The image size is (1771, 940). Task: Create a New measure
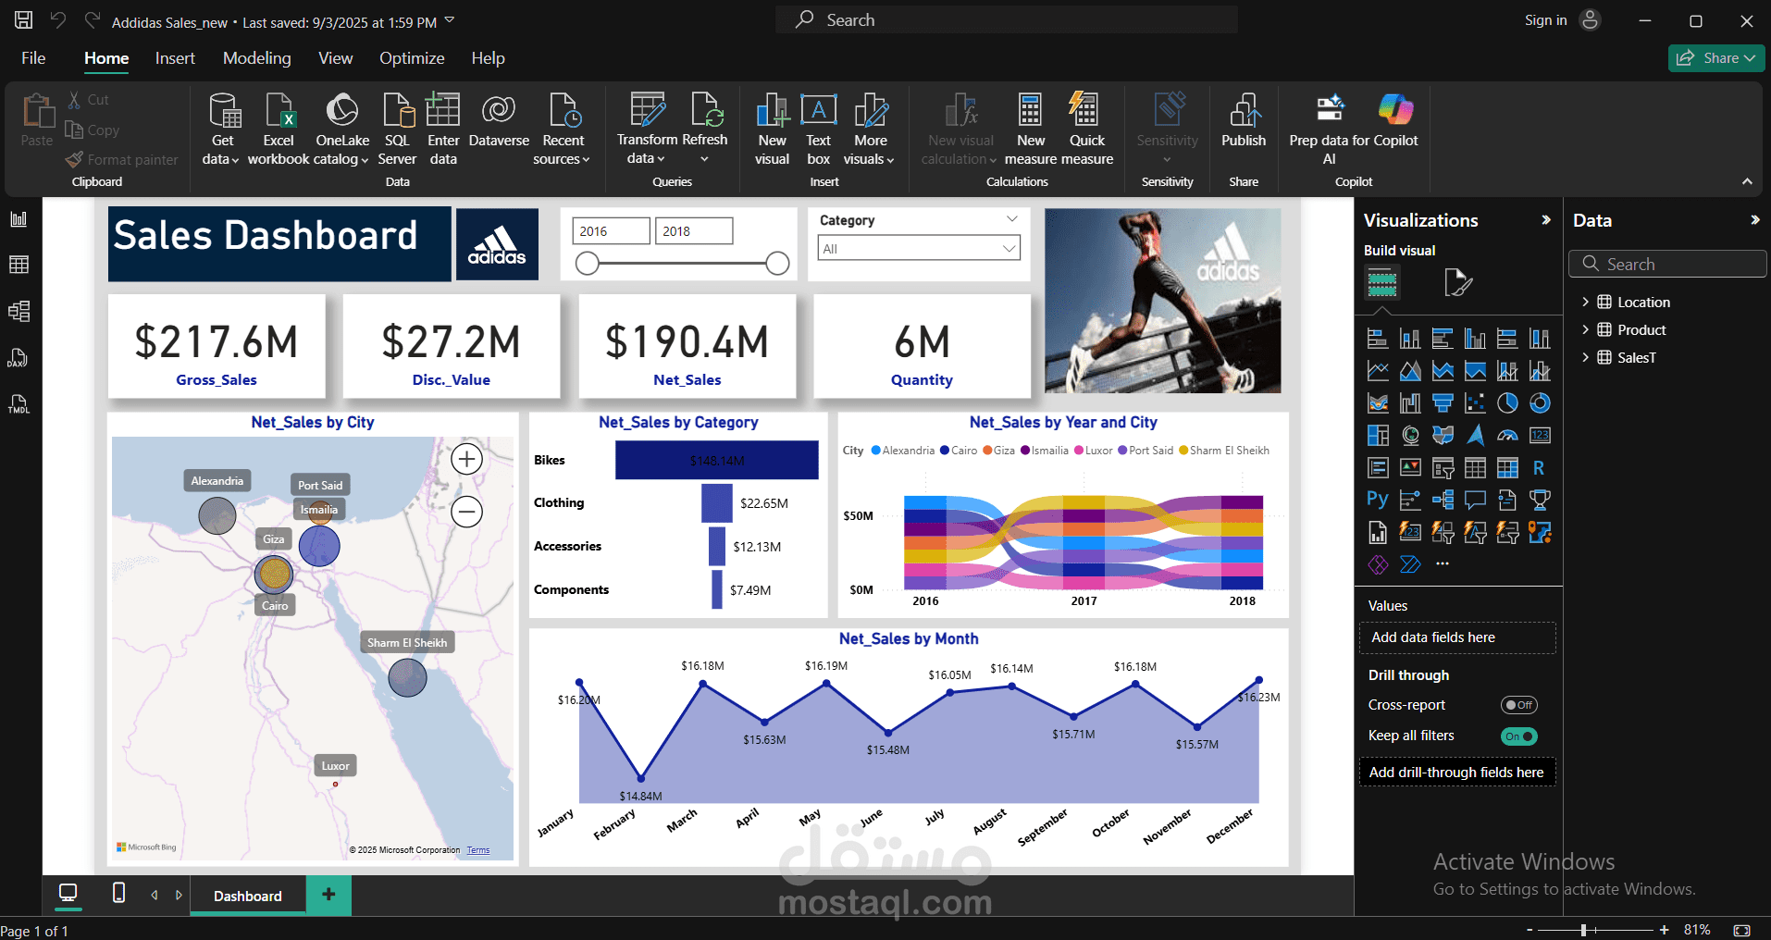coord(1030,129)
